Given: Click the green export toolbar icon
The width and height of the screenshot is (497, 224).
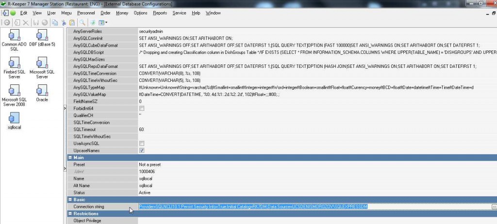Looking at the screenshot, I should (93, 22).
